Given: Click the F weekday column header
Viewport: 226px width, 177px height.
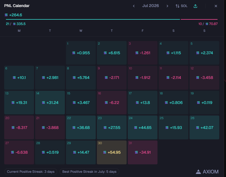Looking at the screenshot, I should [143, 31].
